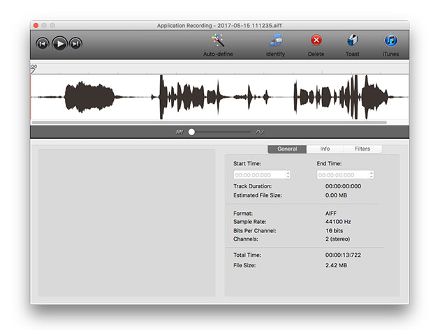Click the track marker at timeline start
440x330 pixels.
34,69
